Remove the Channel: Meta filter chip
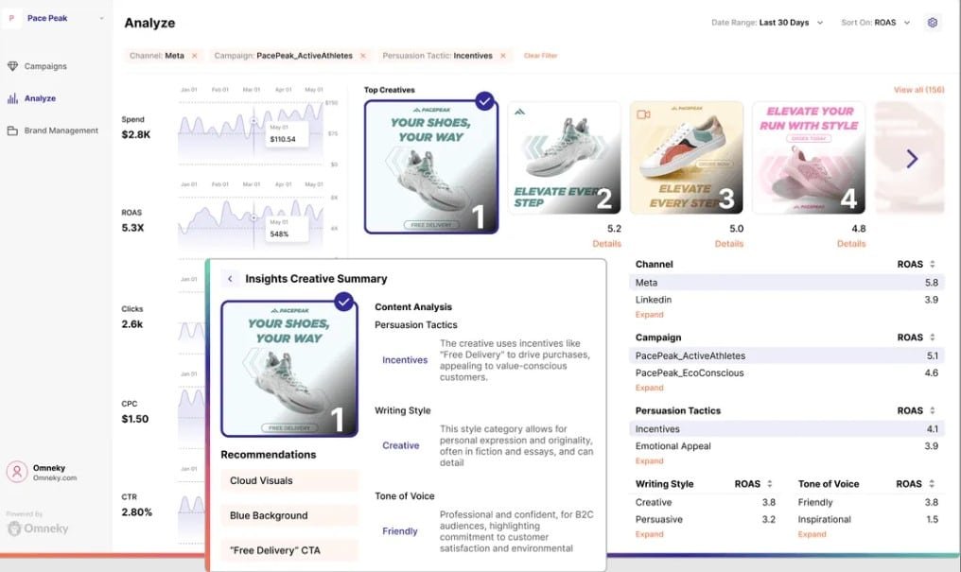 [x=195, y=56]
